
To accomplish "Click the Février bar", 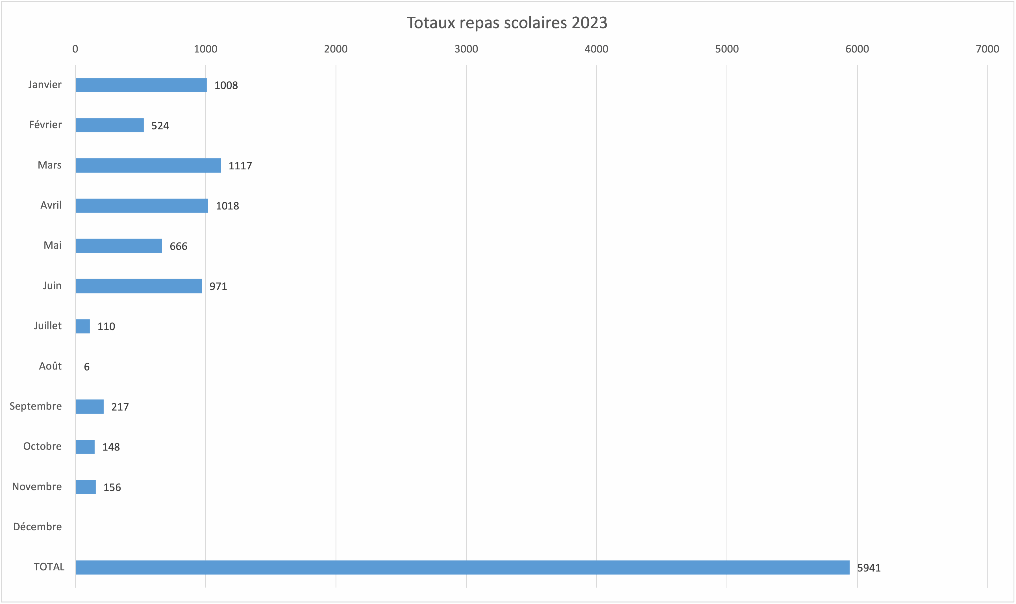I will point(110,125).
